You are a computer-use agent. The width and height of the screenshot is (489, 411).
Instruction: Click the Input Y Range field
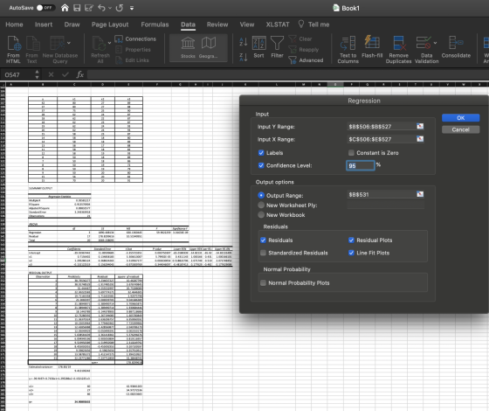(x=381, y=127)
